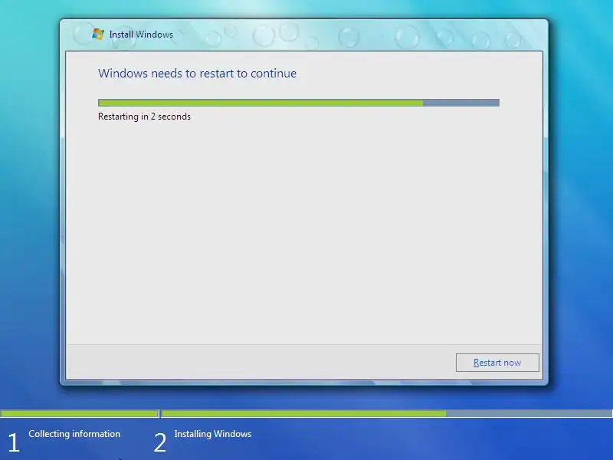Click the 'Restarting in 2 seconds' text
613x460 pixels.
(x=144, y=117)
